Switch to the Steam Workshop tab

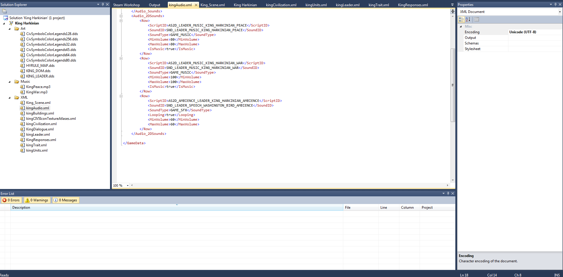click(127, 5)
